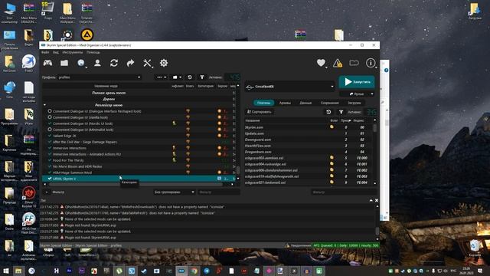The height and width of the screenshot is (276, 490).
Task: Uncheck No More Bloom and HDR Redux
Action: click(x=50, y=166)
